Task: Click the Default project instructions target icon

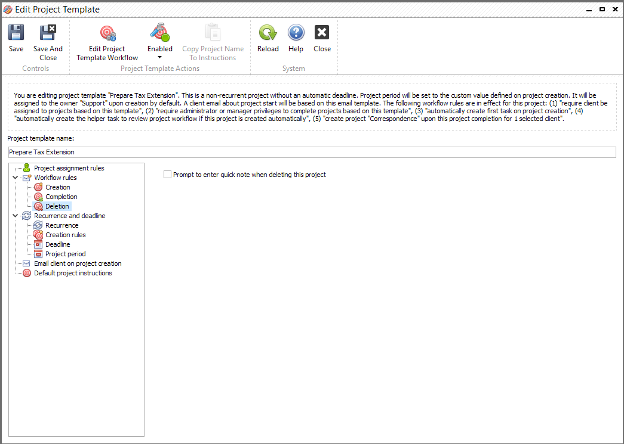Action: (27, 273)
